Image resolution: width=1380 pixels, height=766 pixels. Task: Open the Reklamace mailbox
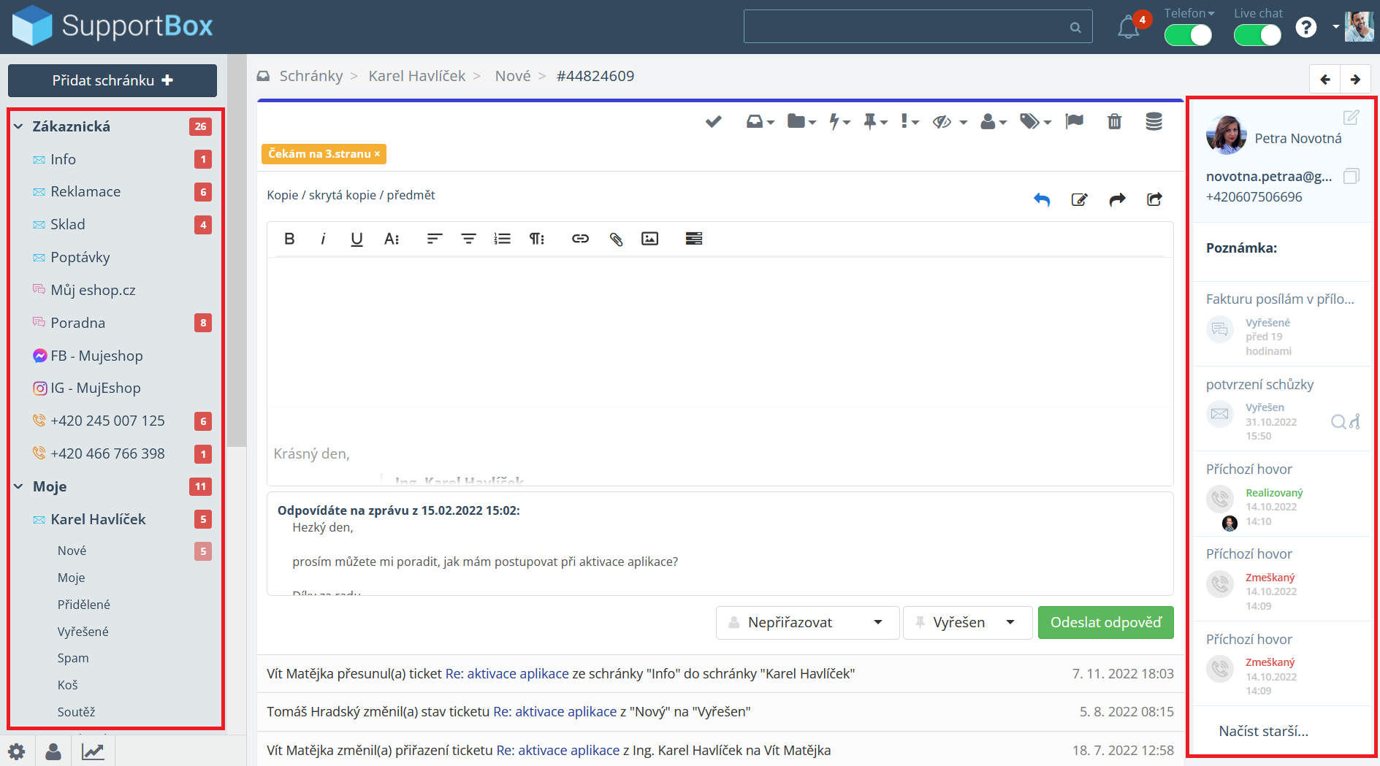coord(85,191)
